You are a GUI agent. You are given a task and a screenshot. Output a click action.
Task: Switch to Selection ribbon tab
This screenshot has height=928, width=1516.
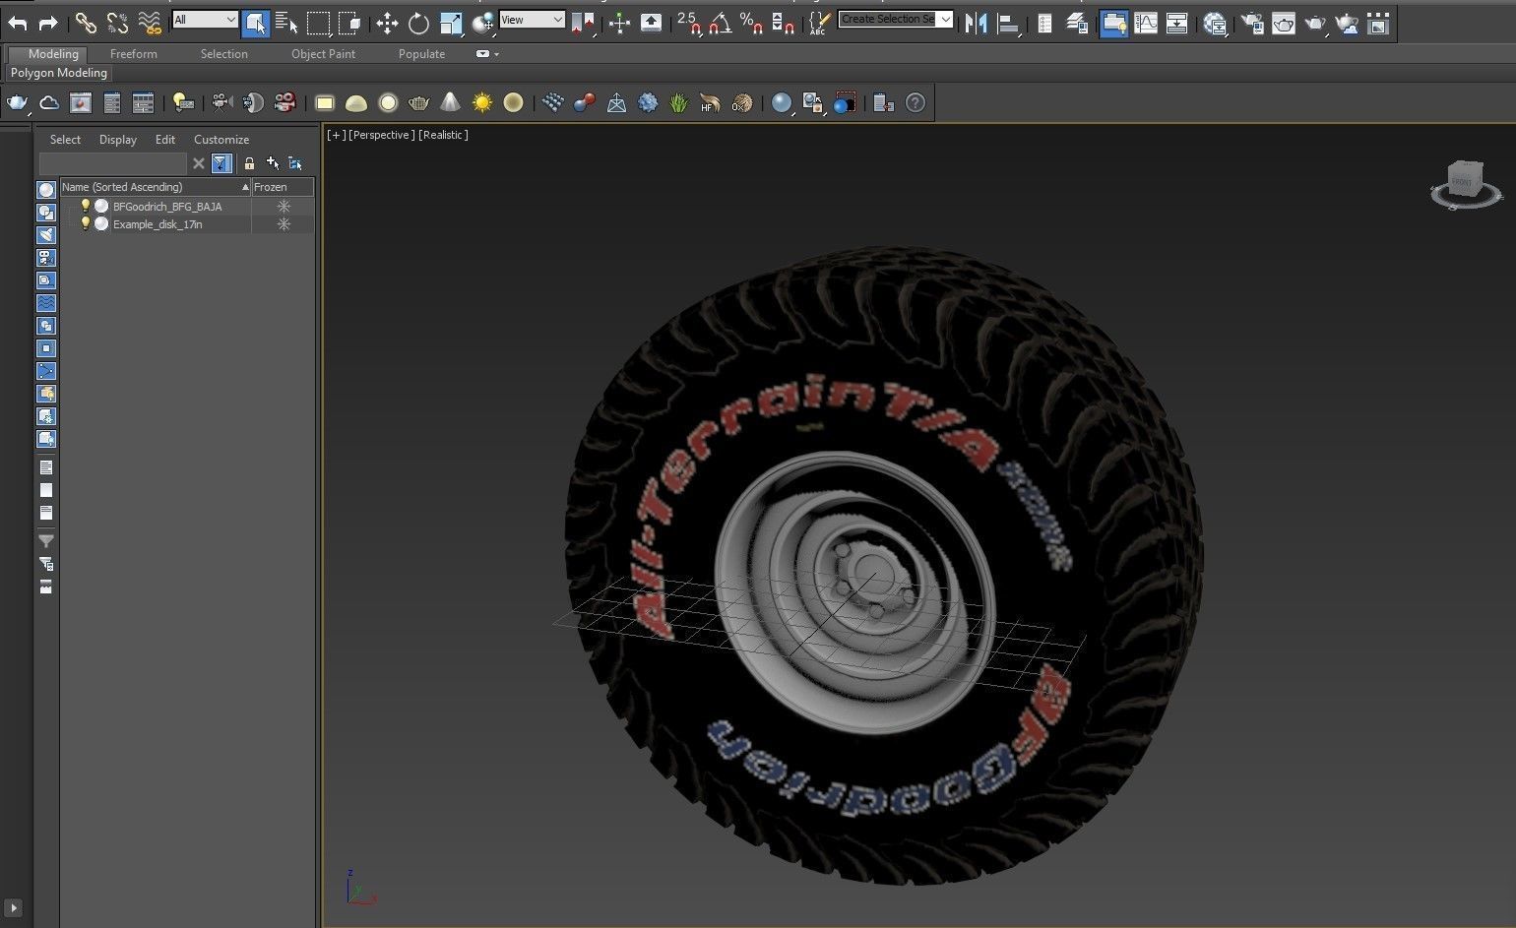(x=224, y=54)
